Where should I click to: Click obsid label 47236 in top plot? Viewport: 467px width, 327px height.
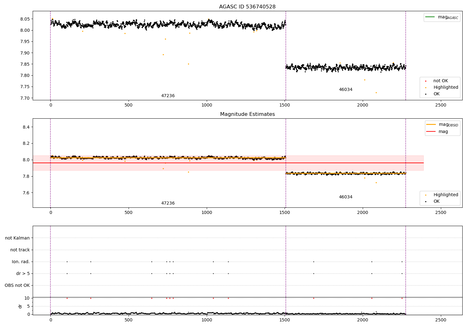168,96
